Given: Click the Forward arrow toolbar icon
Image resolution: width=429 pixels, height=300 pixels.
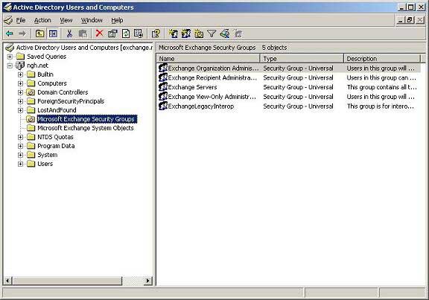Looking at the screenshot, I should coord(22,33).
